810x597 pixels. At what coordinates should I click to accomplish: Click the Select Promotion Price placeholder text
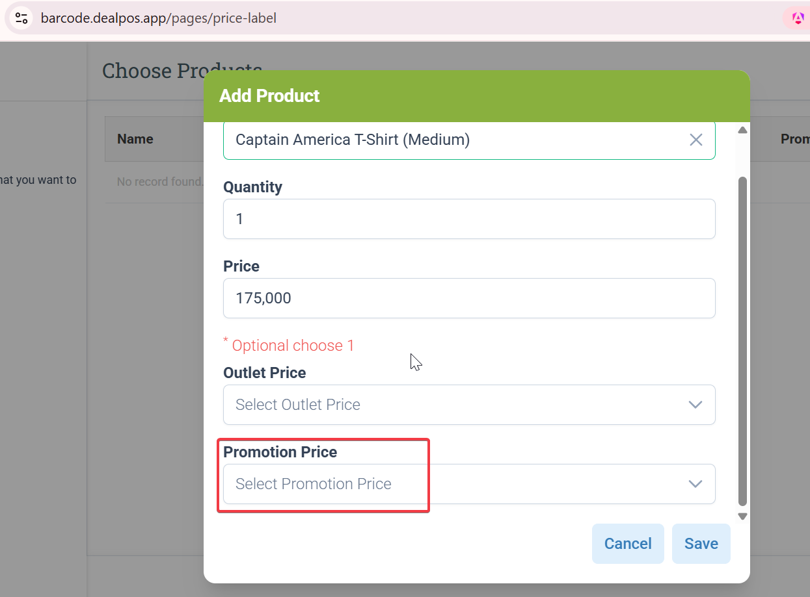coord(314,484)
